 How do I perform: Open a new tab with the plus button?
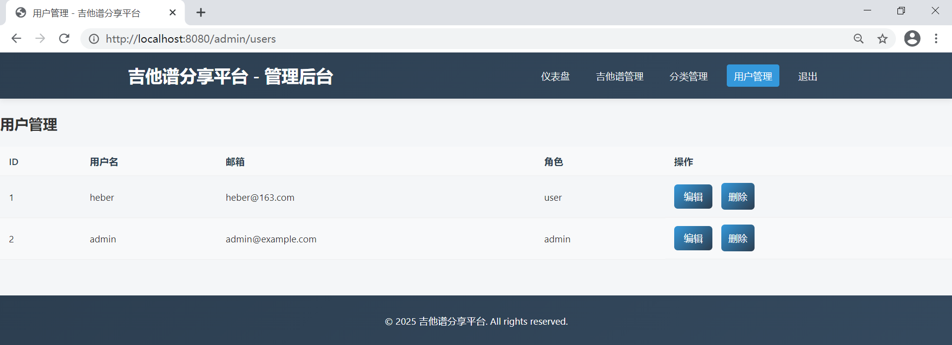pyautogui.click(x=201, y=13)
